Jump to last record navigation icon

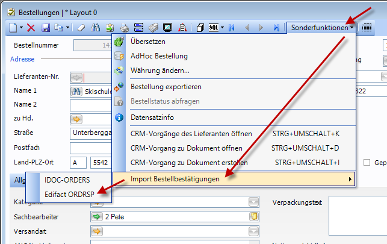(276, 28)
